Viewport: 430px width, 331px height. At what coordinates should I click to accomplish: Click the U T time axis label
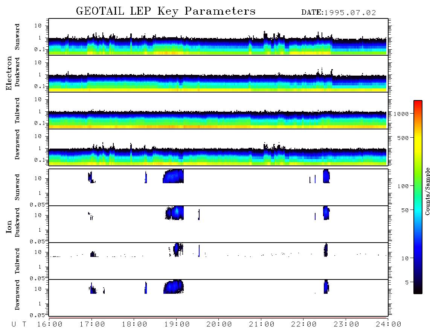point(19,325)
